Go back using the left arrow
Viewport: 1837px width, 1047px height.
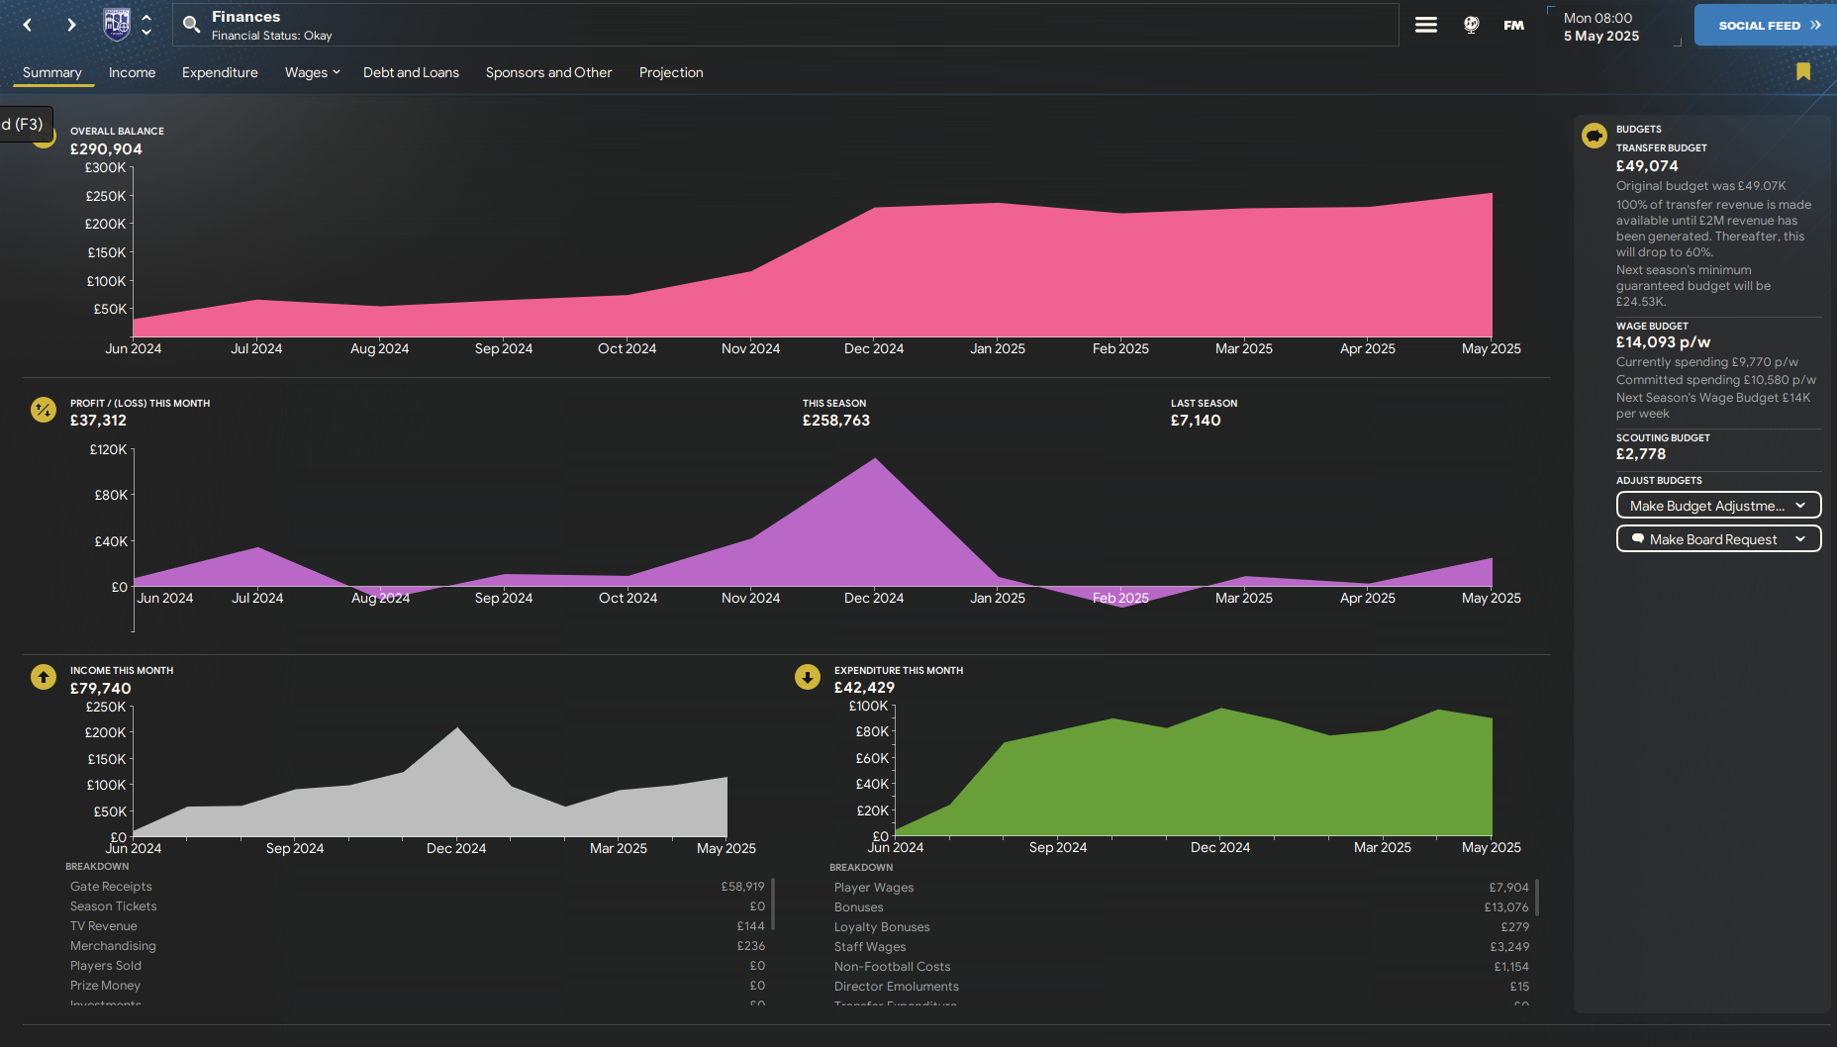tap(28, 25)
